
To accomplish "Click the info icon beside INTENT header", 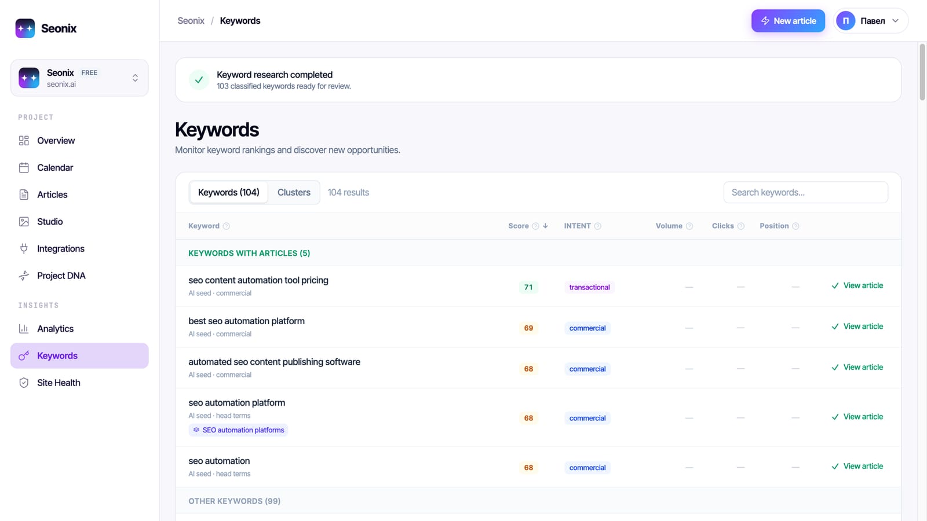I will pyautogui.click(x=598, y=226).
